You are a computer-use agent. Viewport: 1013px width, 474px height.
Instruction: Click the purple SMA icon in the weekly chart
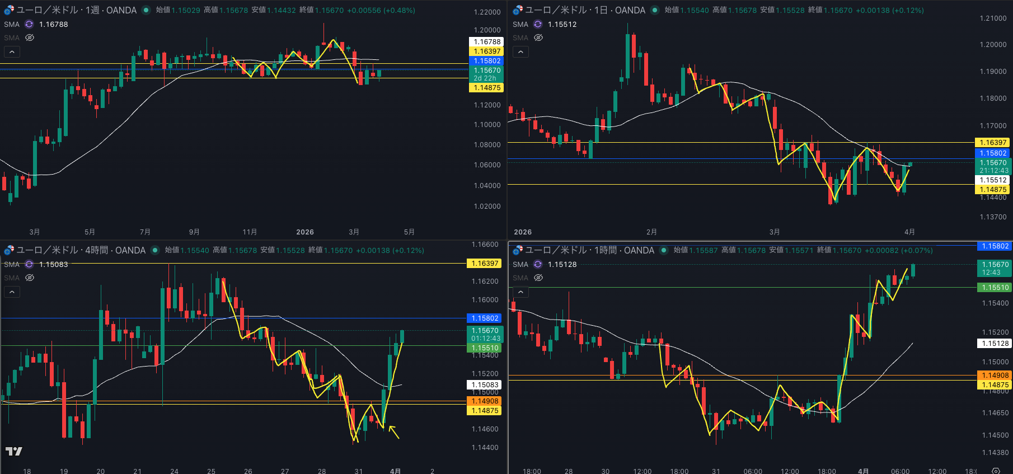click(x=29, y=24)
